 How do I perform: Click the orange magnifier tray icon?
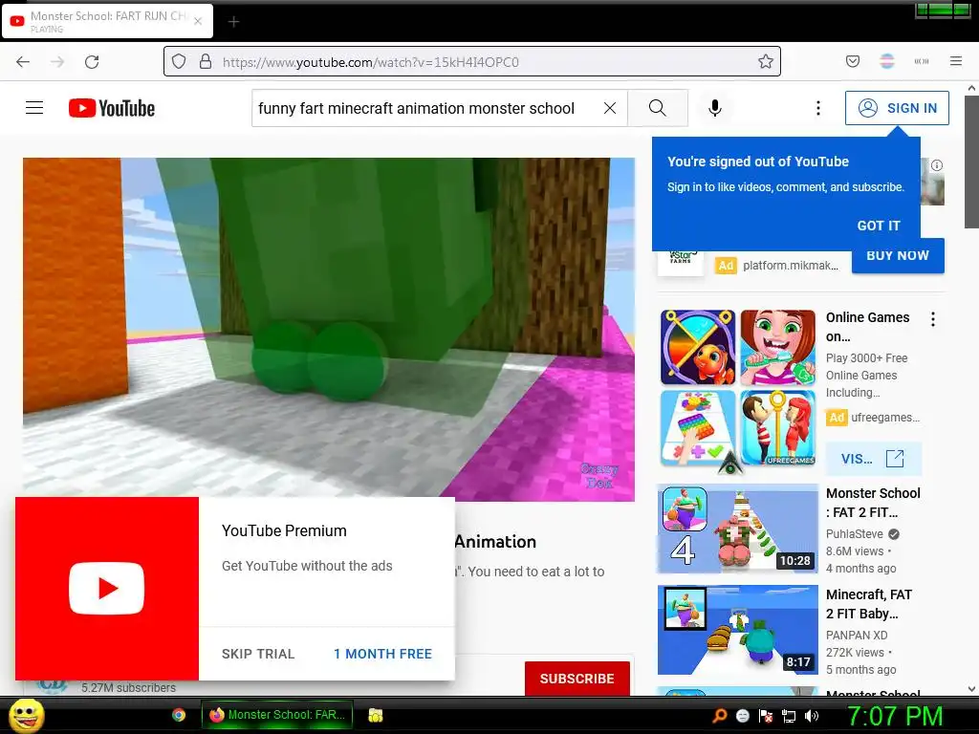719,716
